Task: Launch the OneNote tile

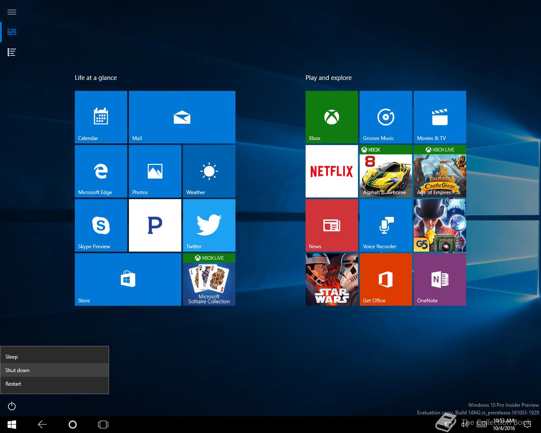Action: tap(440, 280)
